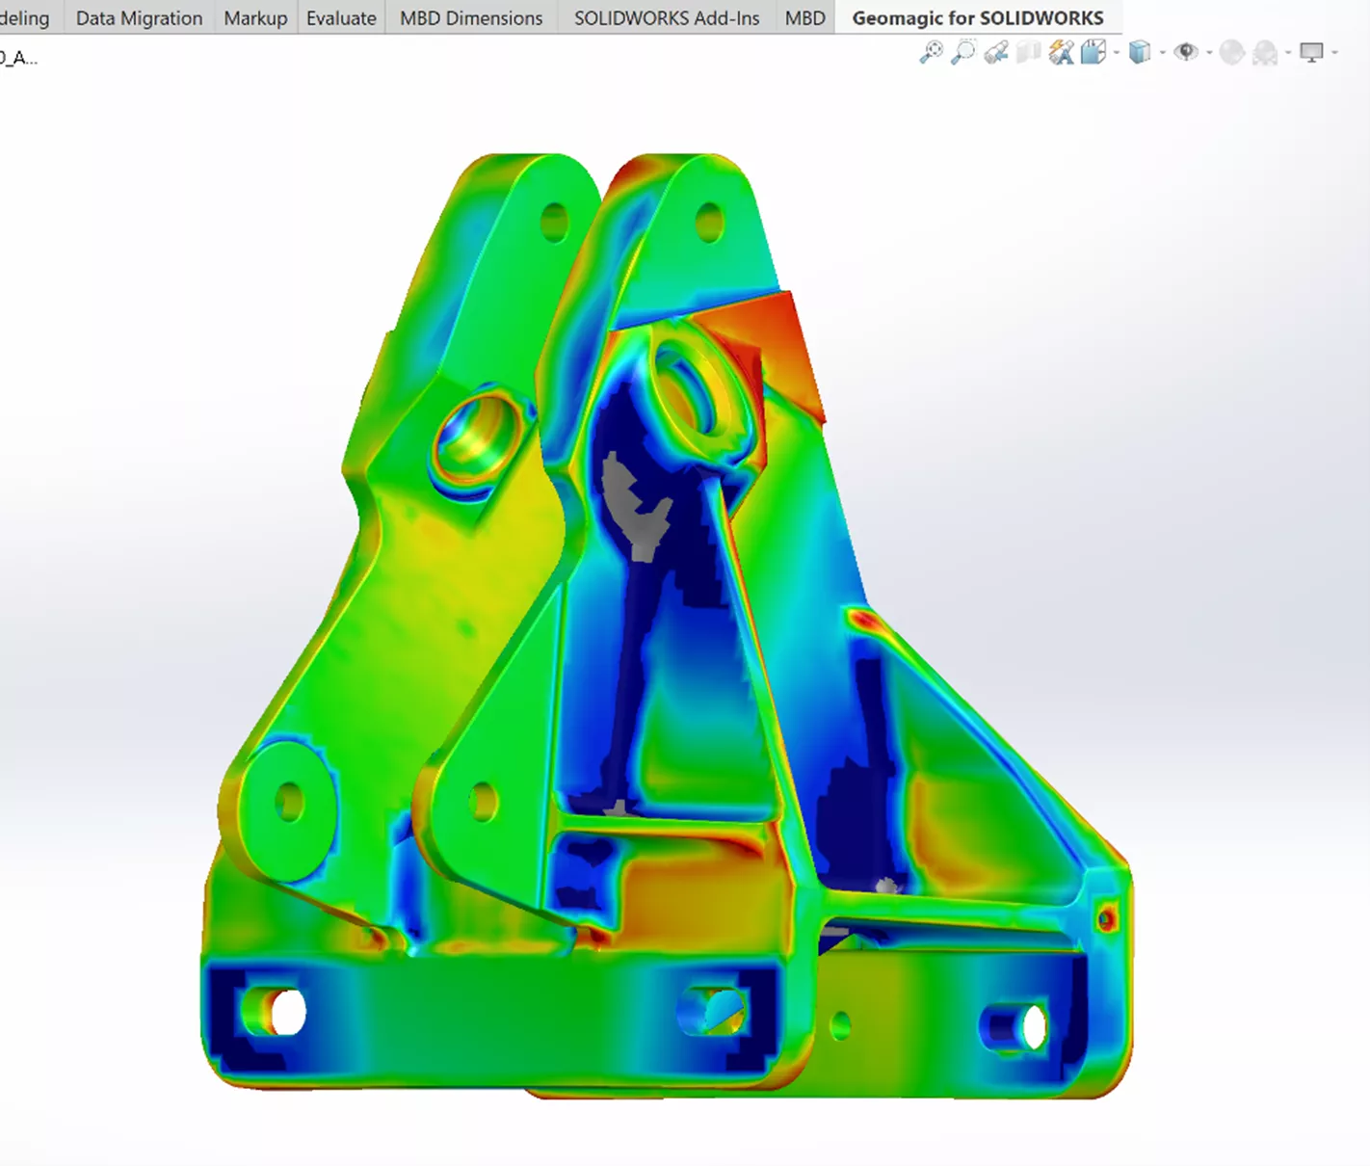Open the MBD Dimensions tab
The height and width of the screenshot is (1166, 1370).
click(471, 17)
